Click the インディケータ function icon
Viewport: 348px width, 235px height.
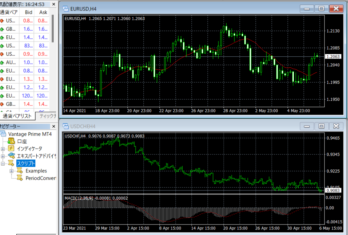coord(11,149)
